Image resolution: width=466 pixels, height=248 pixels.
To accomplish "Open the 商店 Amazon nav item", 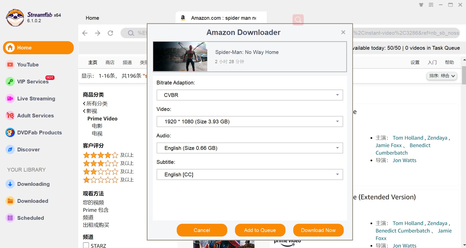I will 110,62.
